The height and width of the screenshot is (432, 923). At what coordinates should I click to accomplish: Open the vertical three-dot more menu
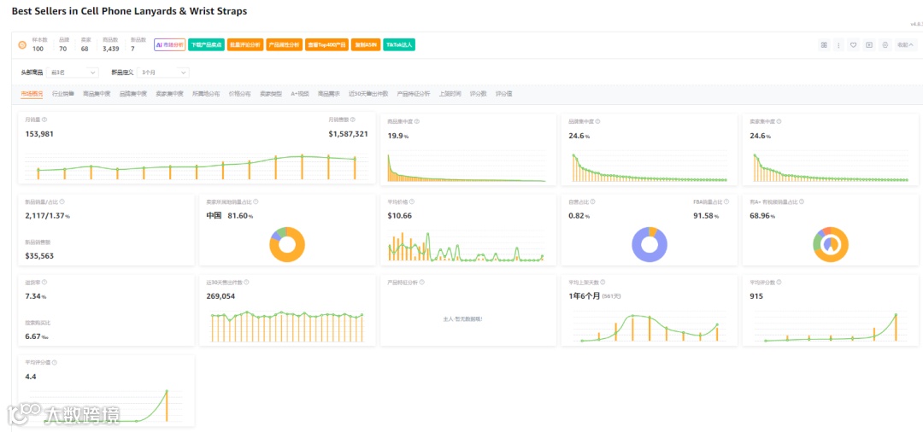(839, 44)
